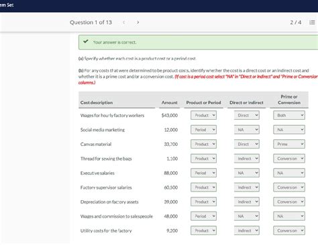
Task: Open Thread for sewing Indirect dropdown
Action: click(247, 159)
